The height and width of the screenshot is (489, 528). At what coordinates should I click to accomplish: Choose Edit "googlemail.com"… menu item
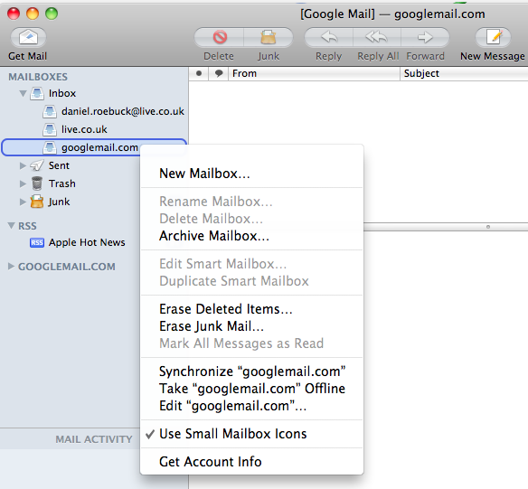(x=252, y=406)
